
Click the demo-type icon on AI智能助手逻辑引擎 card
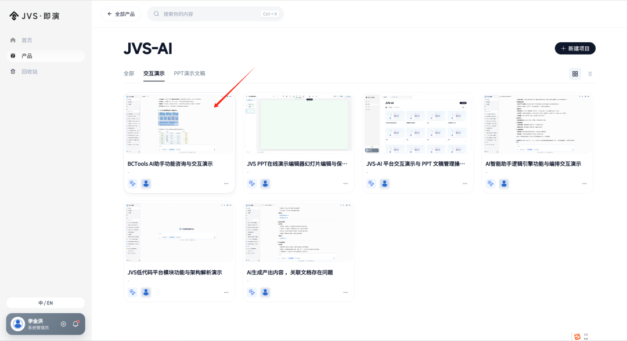491,184
